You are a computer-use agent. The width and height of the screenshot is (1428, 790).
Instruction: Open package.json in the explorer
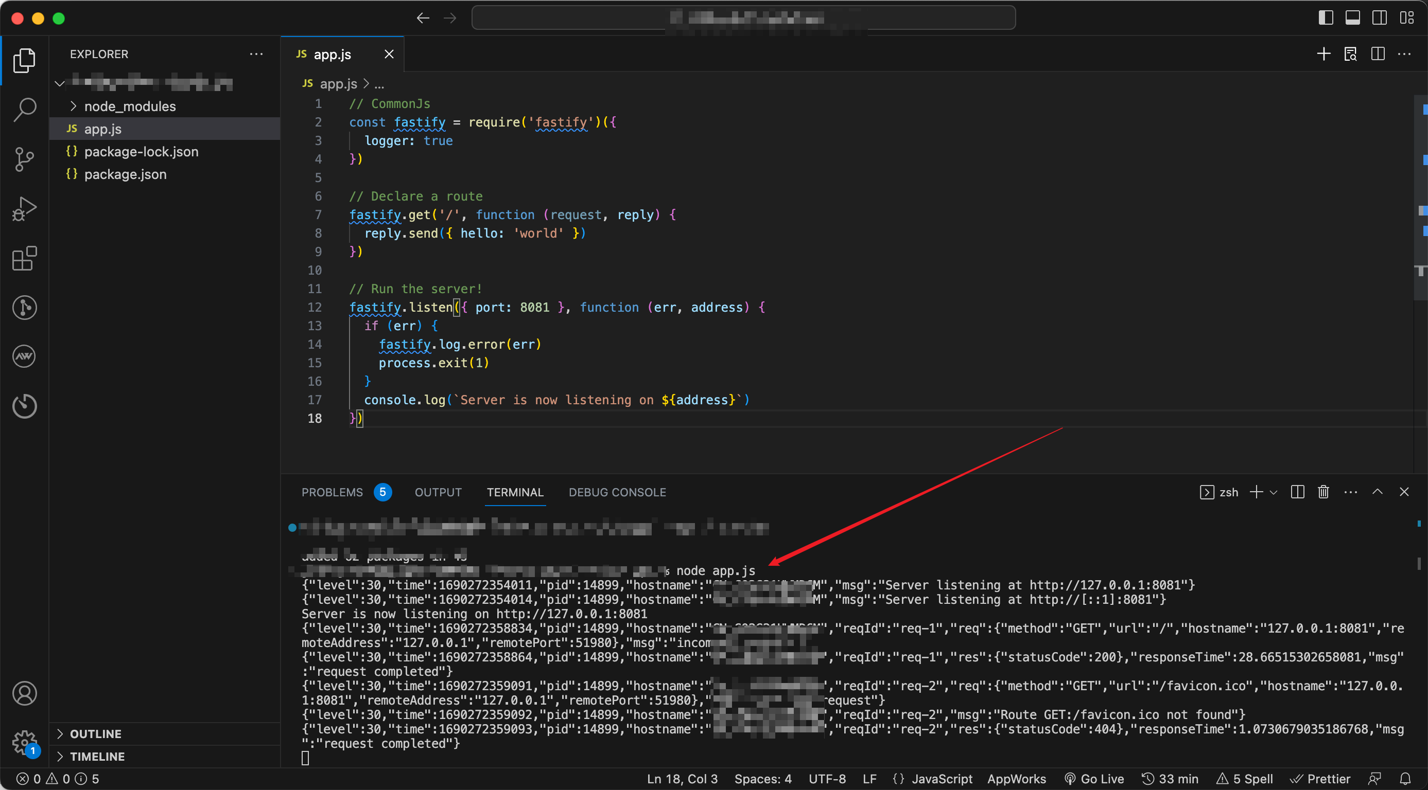click(x=125, y=174)
